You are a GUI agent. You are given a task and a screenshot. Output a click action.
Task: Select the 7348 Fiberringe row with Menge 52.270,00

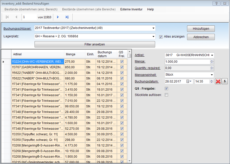click(64, 129)
